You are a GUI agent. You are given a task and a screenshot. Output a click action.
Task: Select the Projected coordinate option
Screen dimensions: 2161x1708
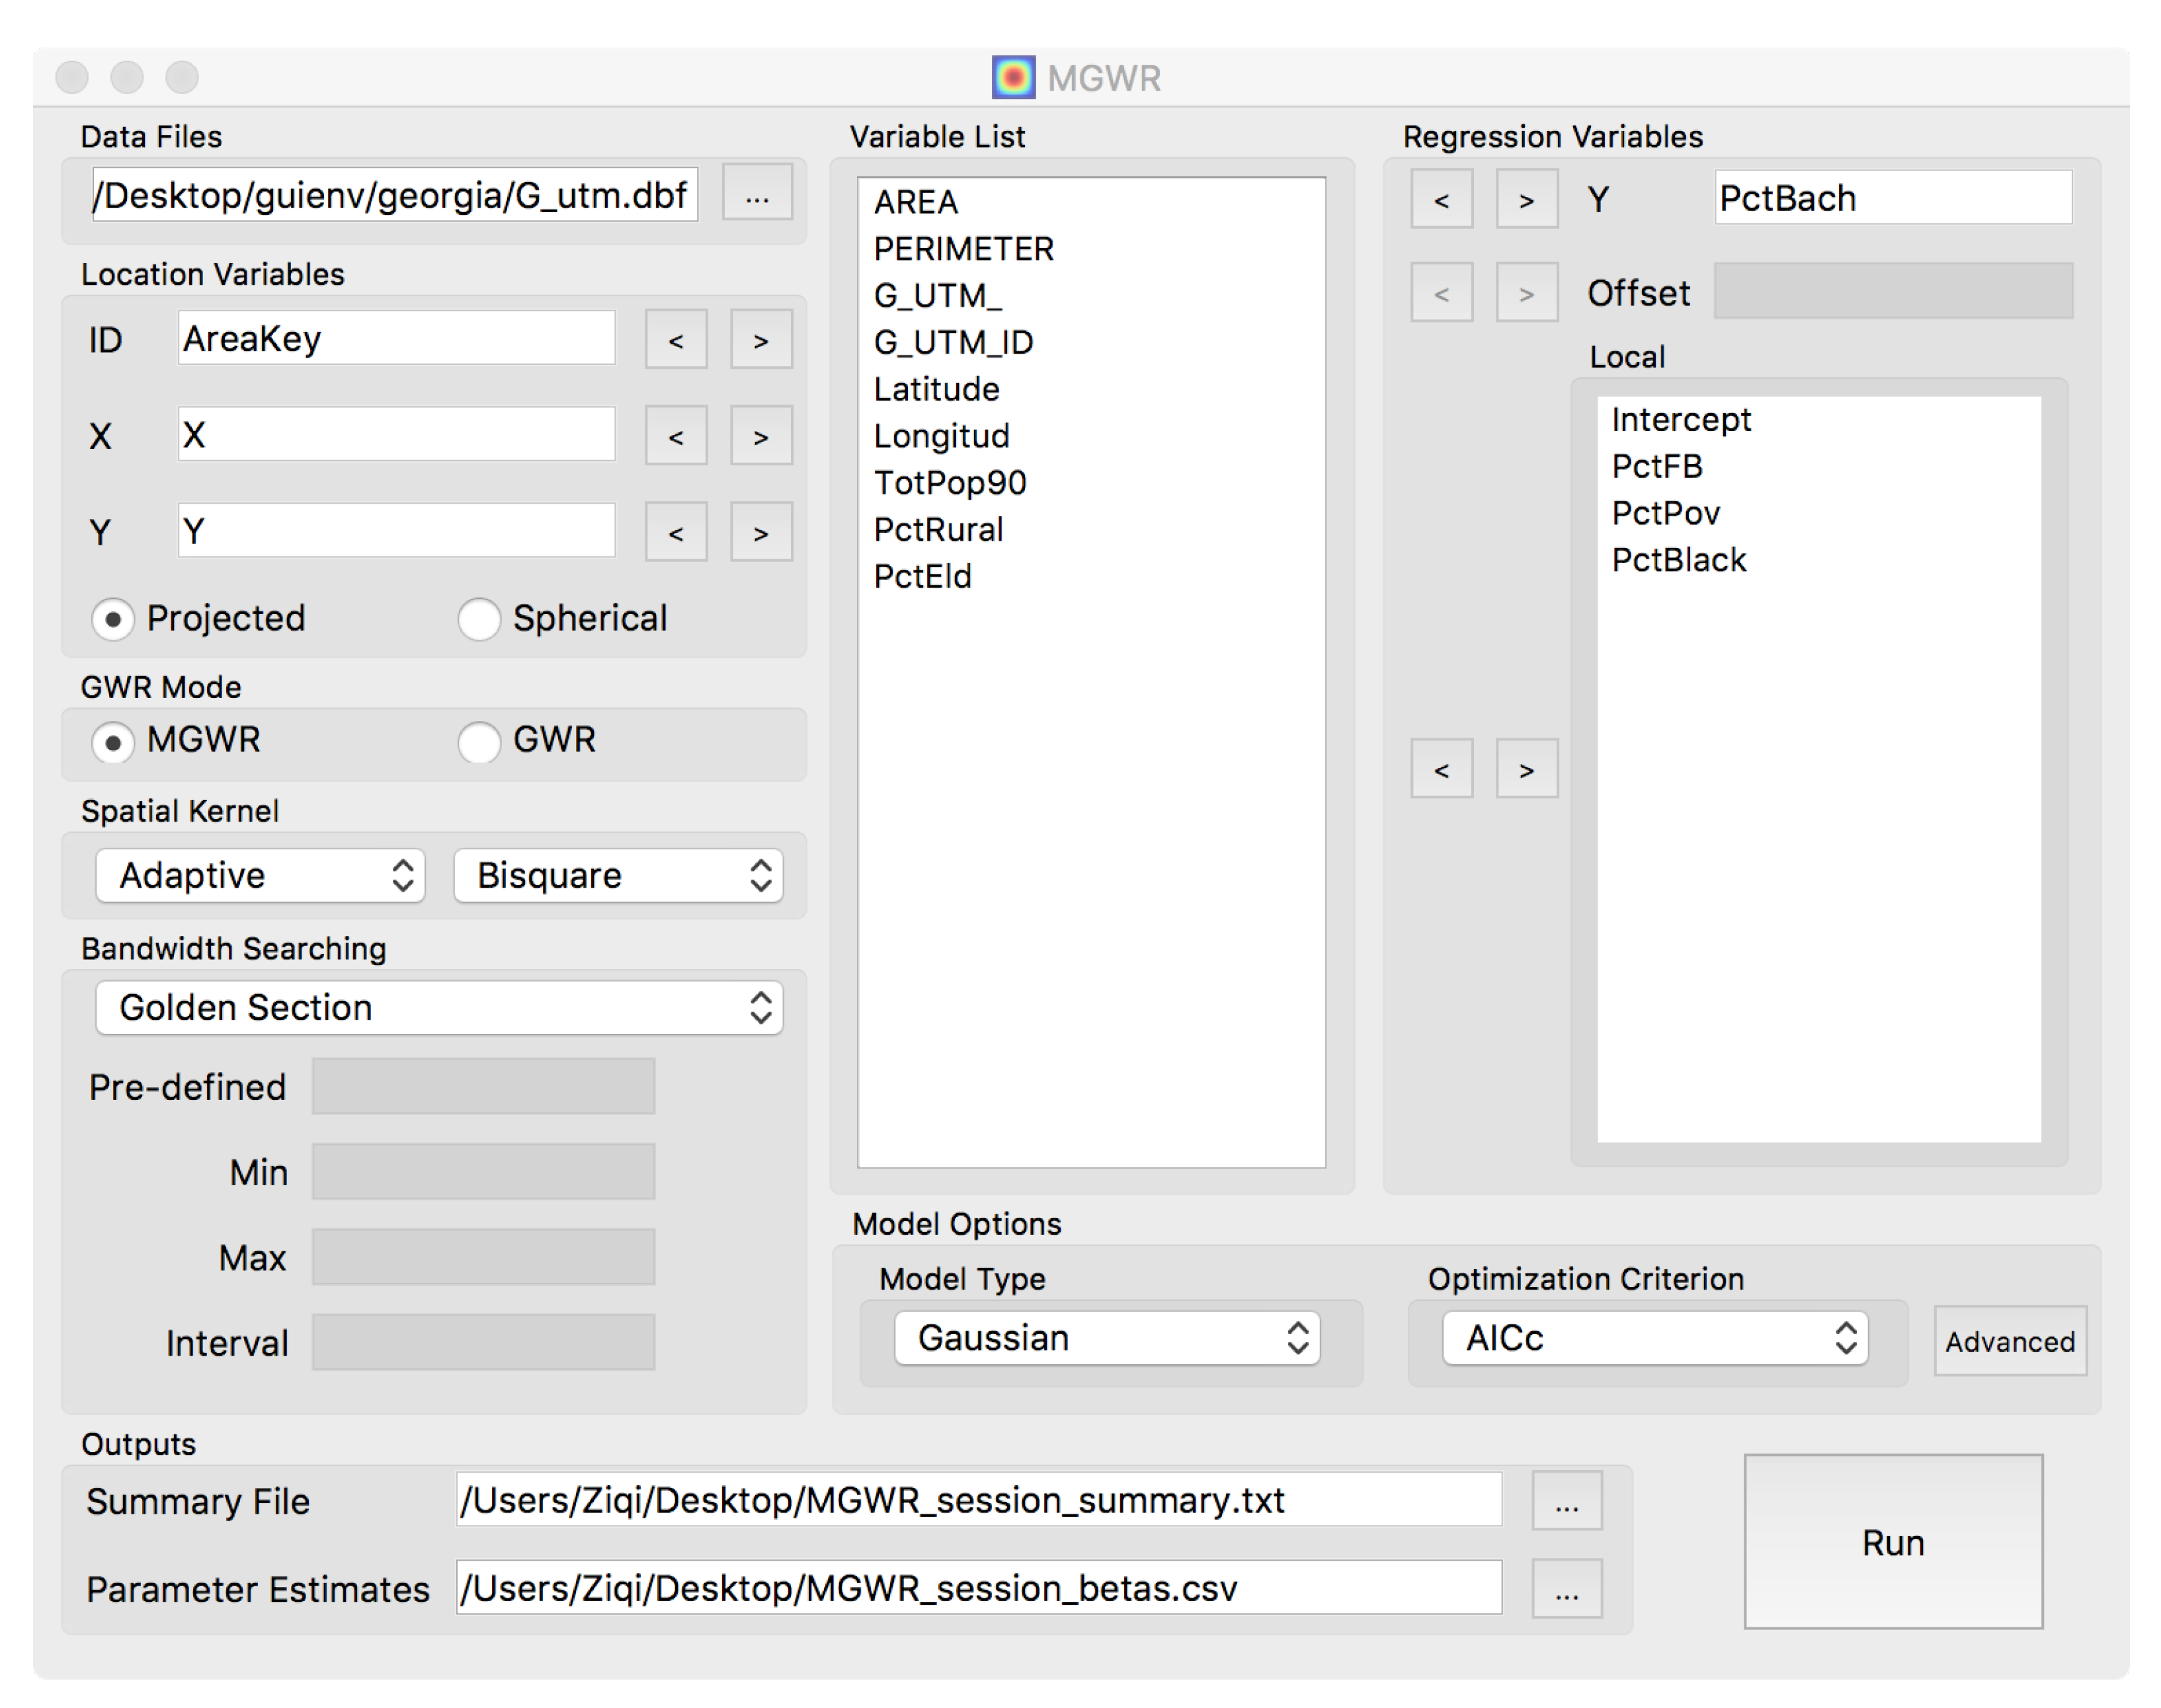[x=113, y=619]
